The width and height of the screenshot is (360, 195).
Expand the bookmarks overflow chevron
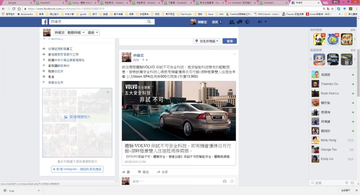click(x=340, y=14)
